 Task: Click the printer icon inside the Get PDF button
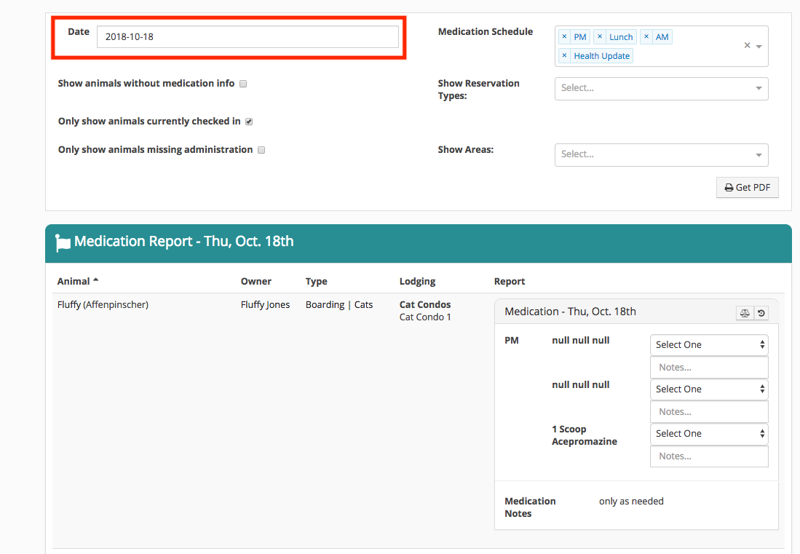point(730,187)
